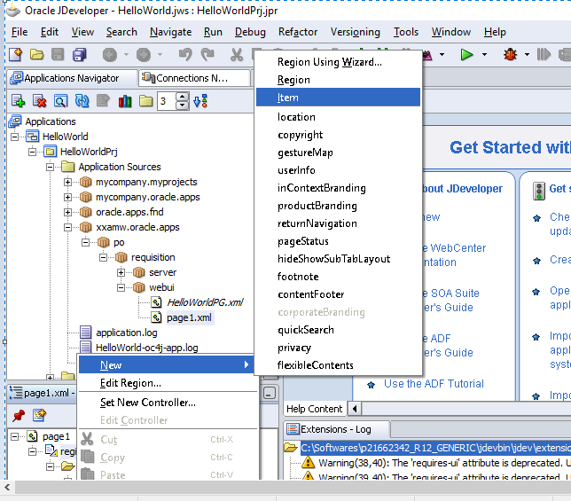Select HelloWorld-oc4j-app.log in the tree

tap(147, 348)
